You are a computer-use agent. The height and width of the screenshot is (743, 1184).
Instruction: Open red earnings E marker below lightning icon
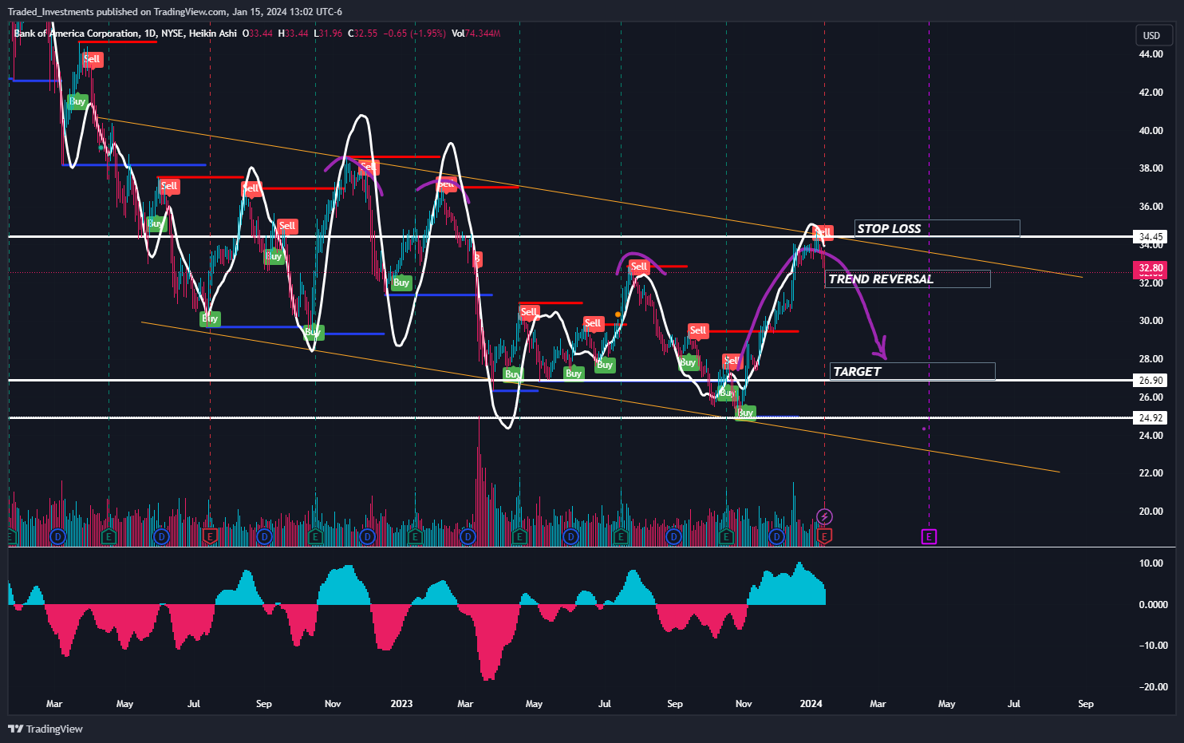pyautogui.click(x=825, y=536)
